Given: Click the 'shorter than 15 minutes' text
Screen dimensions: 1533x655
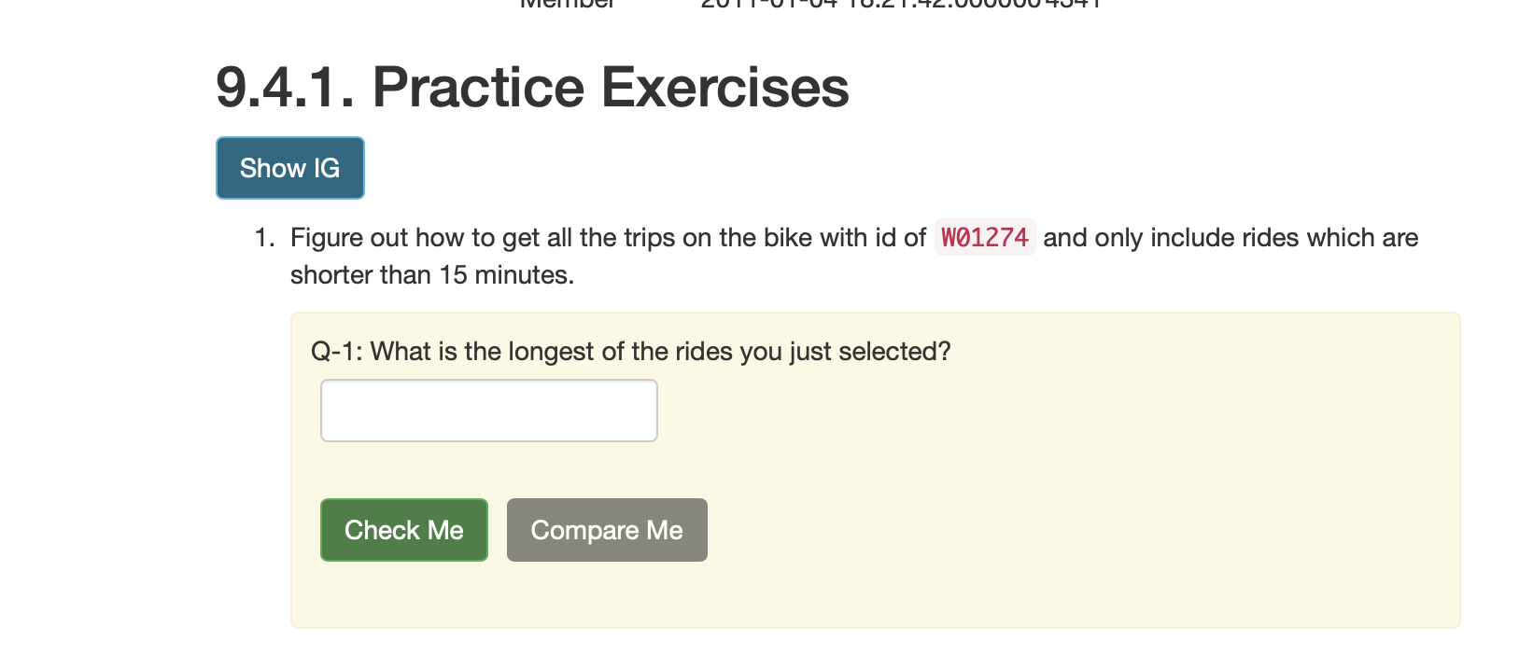Looking at the screenshot, I should click(430, 275).
